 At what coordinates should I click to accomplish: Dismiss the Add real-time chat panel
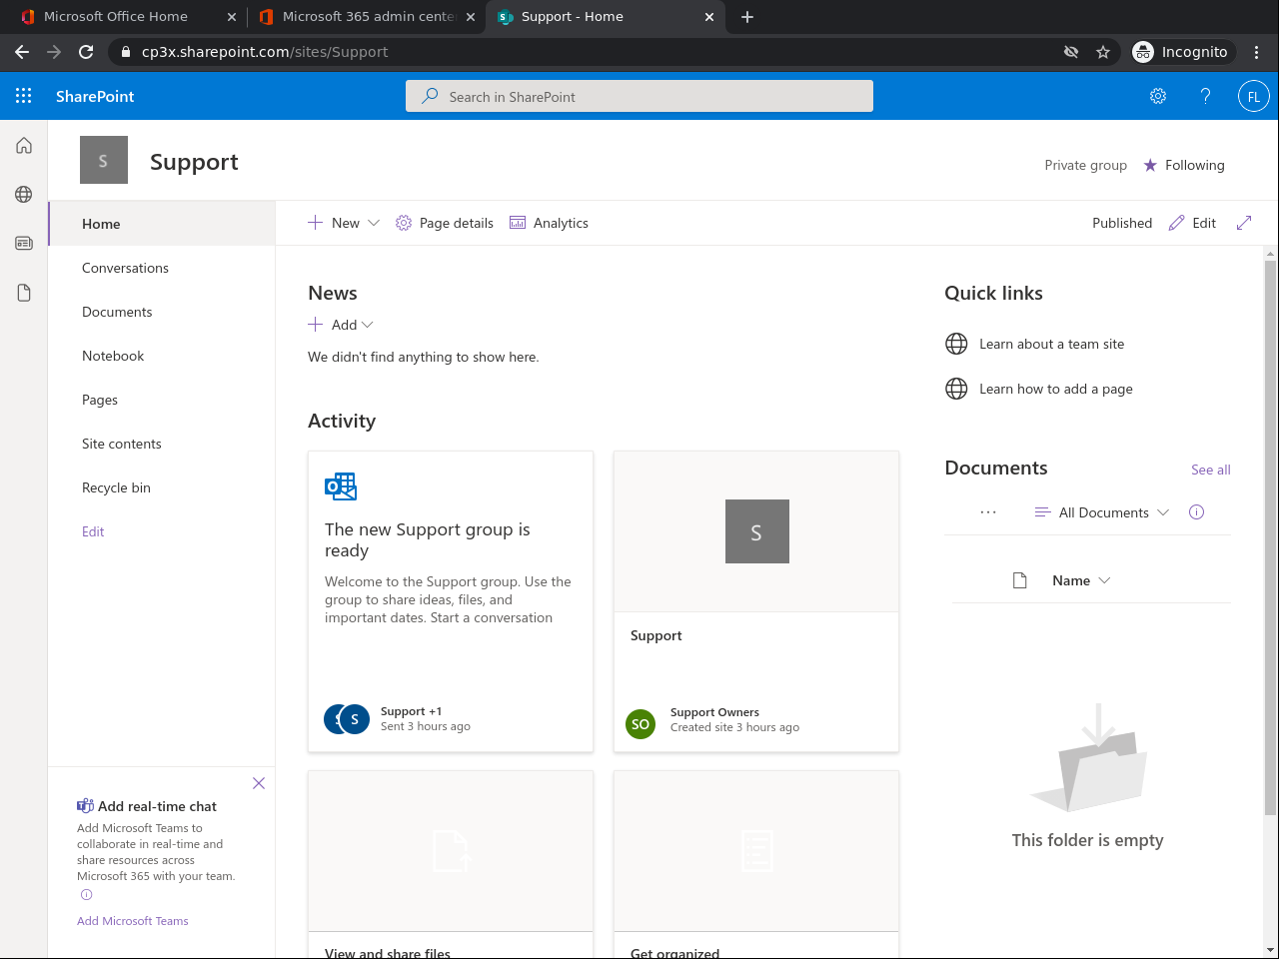[259, 783]
